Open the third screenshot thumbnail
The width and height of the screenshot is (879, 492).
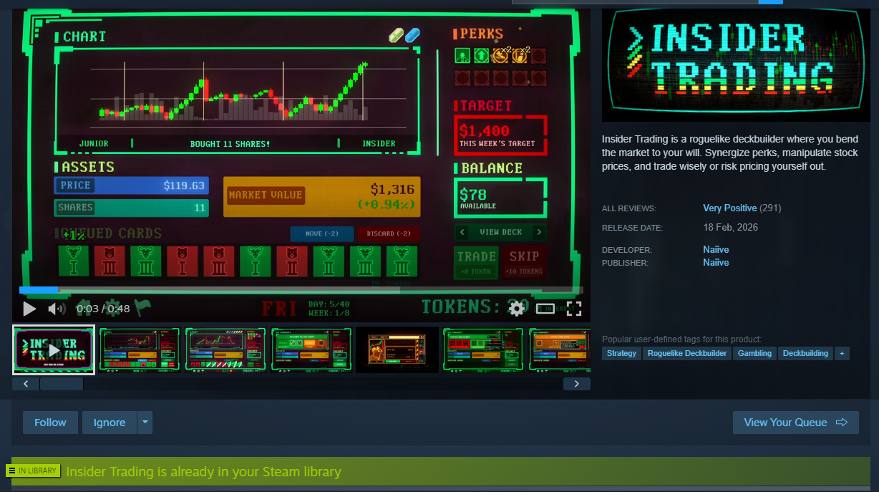[x=225, y=350]
